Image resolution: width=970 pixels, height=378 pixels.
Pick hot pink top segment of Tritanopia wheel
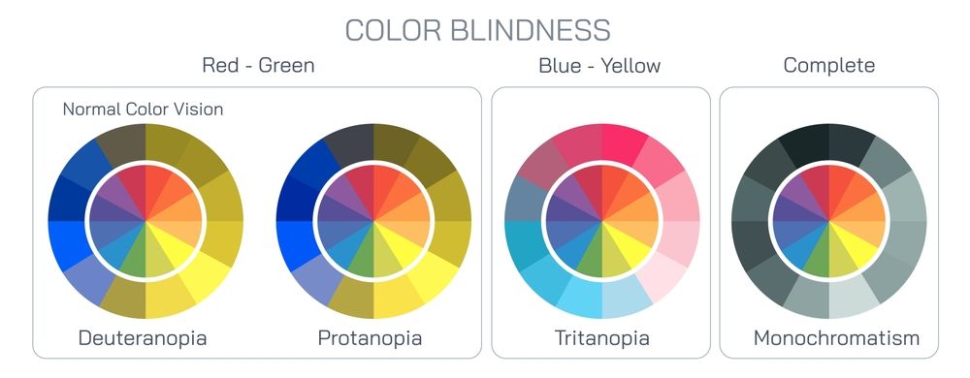point(624,143)
